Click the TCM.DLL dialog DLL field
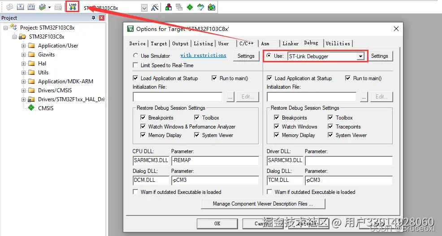 tap(285, 180)
